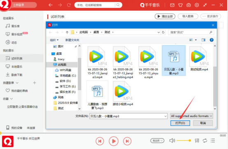Select 此电脑 in navigation tree

pos(62,65)
